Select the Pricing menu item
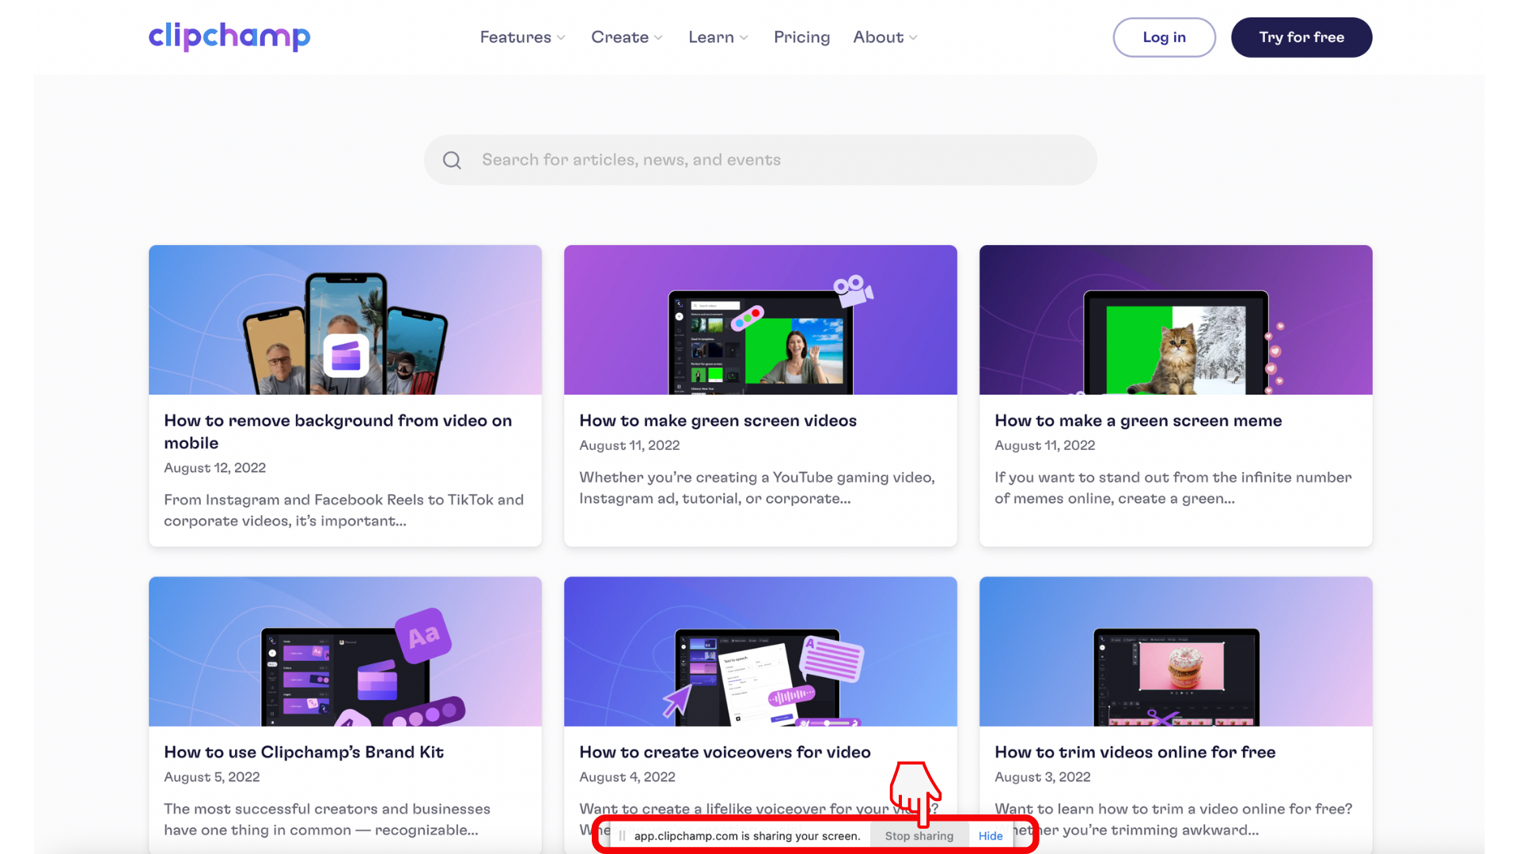This screenshot has width=1519, height=854. [801, 37]
